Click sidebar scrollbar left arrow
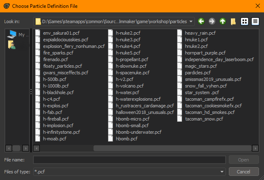This screenshot has height=180, width=264. (x=9, y=148)
